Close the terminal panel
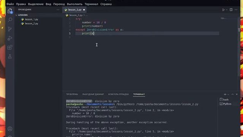Screen dimensions: 243x137 237,94
